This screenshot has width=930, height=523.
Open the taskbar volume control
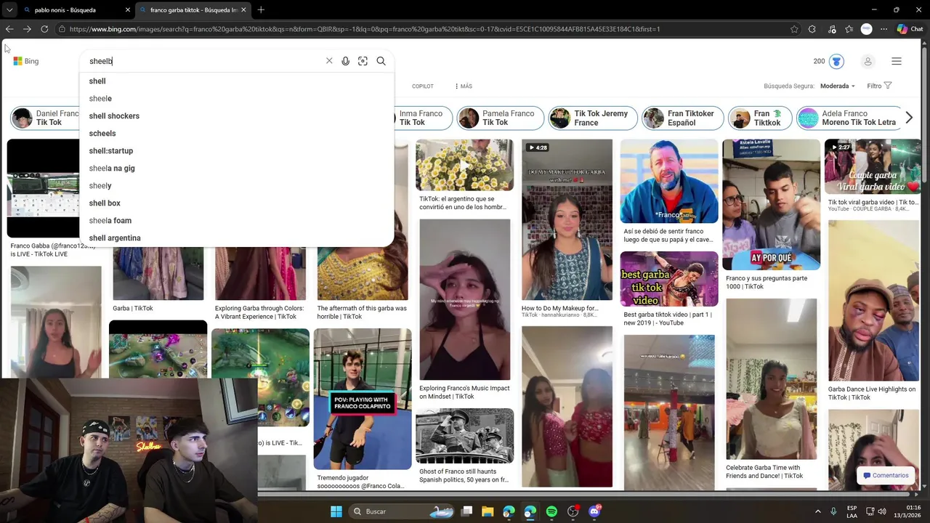click(x=882, y=511)
